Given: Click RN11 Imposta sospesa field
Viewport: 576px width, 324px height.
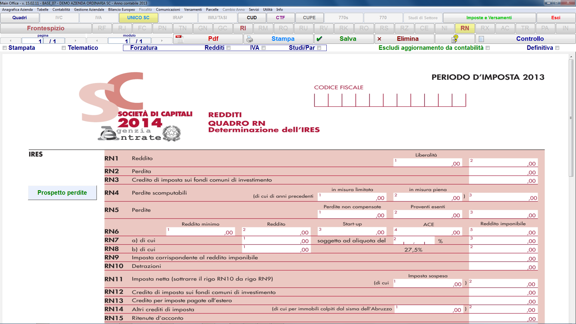Looking at the screenshot, I should pos(428,283).
